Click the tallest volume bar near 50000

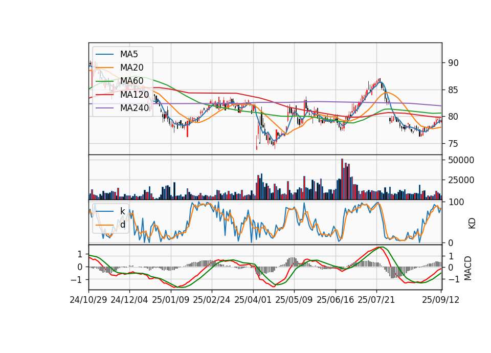point(342,179)
